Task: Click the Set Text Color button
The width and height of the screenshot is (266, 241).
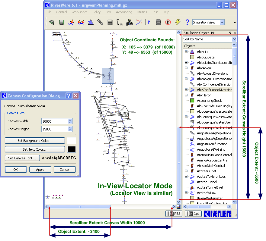Action: (35, 149)
